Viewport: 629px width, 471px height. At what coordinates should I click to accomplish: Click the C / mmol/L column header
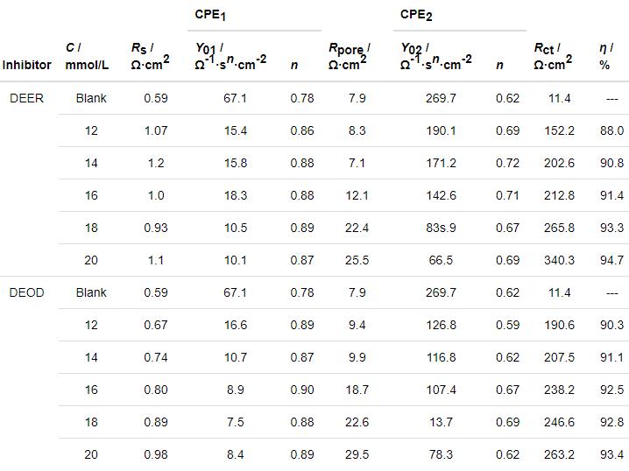[x=86, y=56]
